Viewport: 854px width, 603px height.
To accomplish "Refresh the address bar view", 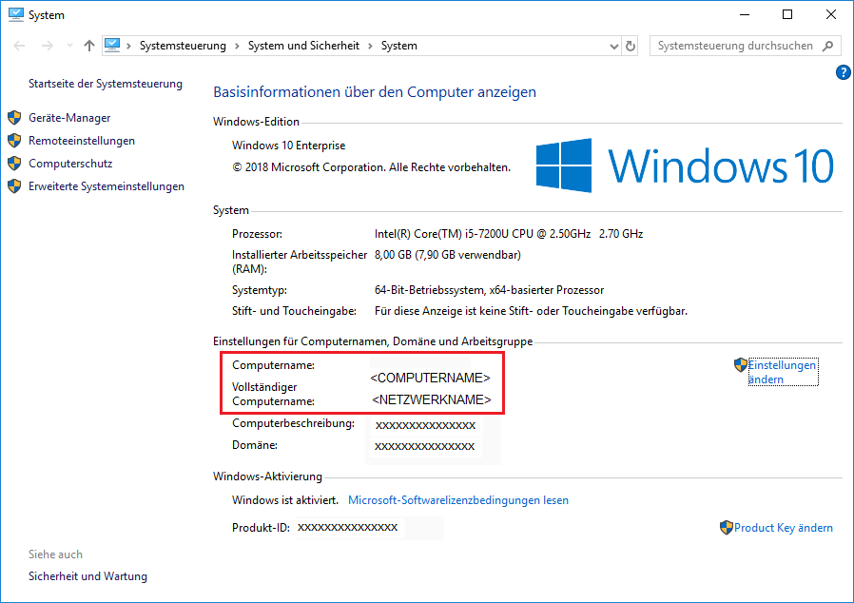I will click(630, 46).
